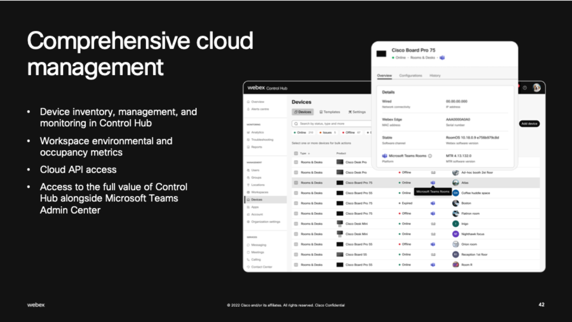The width and height of the screenshot is (572, 322).
Task: Switch to the Devices tab
Action: pos(303,112)
